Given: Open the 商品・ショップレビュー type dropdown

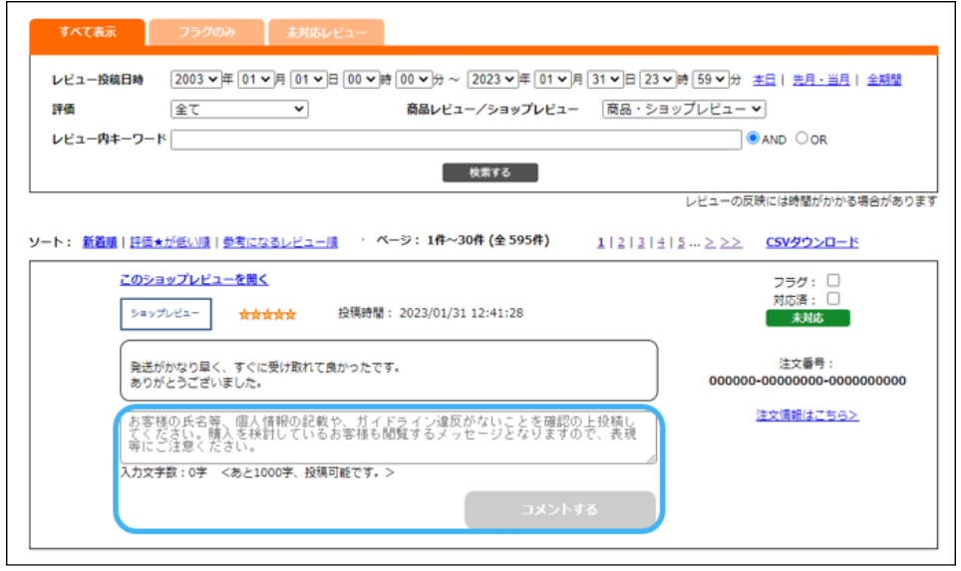Looking at the screenshot, I should [684, 109].
